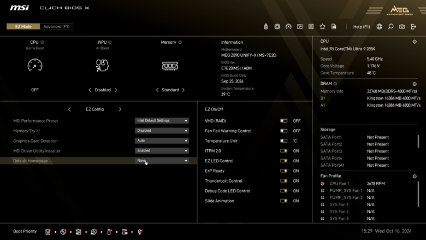Click the info icon beside NPU
The height and width of the screenshot is (240, 426).
[110, 43]
